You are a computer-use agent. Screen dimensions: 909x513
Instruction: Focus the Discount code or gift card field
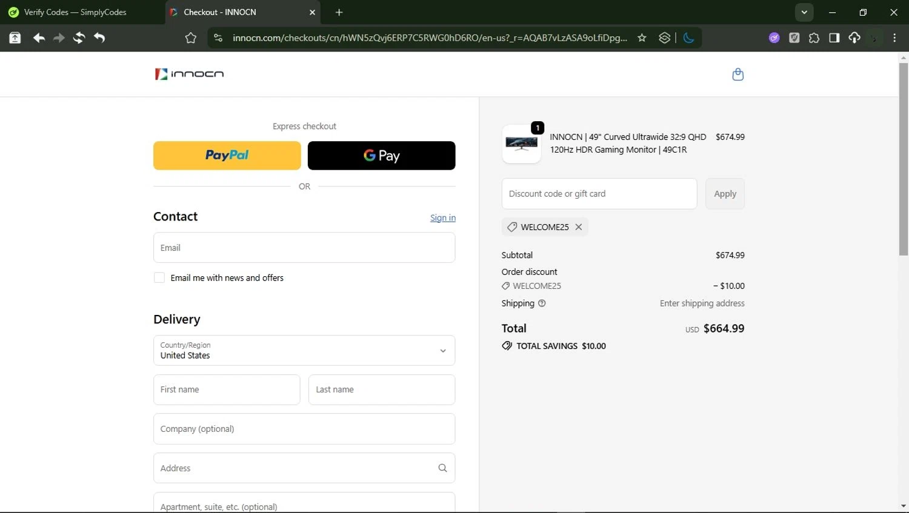[599, 194]
